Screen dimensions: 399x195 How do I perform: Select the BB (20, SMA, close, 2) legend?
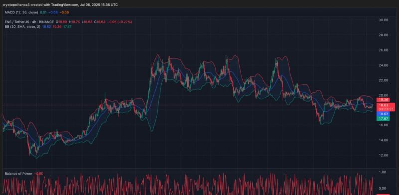pos(22,27)
